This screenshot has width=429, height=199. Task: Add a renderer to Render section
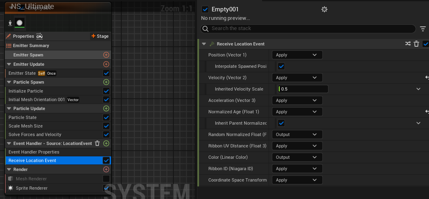[106, 169]
